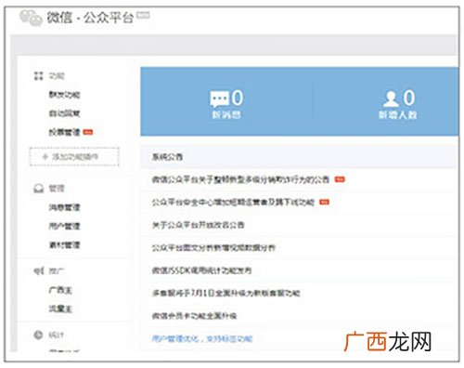Click new badge on the 多级分销 announcement
The height and width of the screenshot is (368, 464).
(x=340, y=179)
